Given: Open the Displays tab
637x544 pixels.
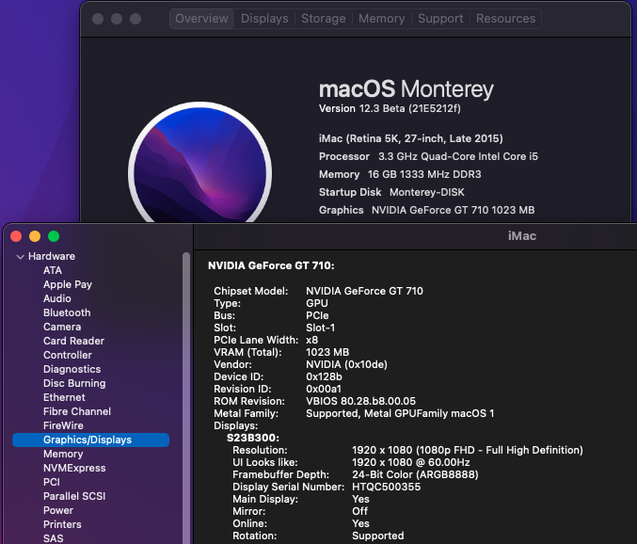Looking at the screenshot, I should (x=264, y=19).
